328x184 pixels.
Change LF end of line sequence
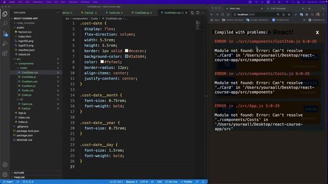coord(152,182)
